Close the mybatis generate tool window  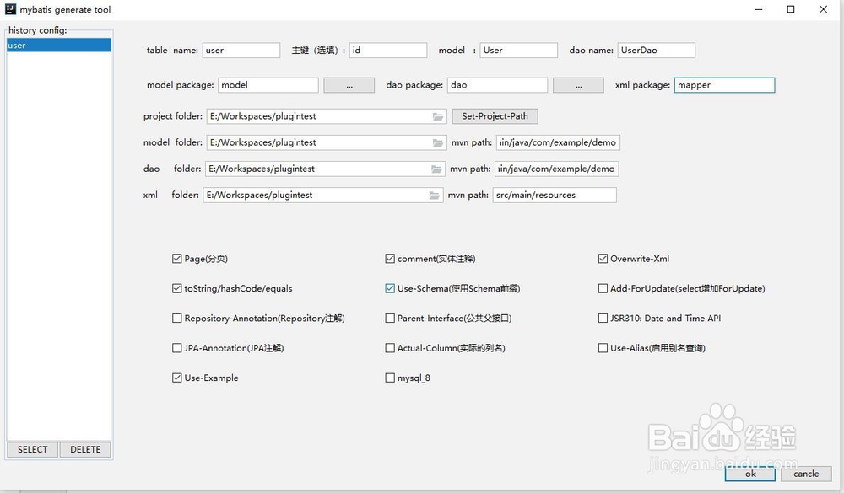pyautogui.click(x=823, y=9)
